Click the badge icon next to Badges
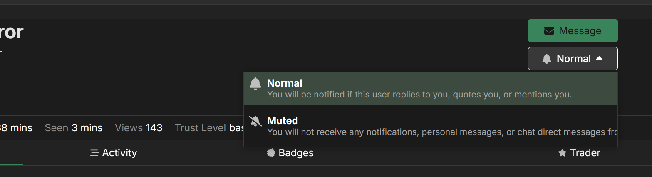 click(x=271, y=153)
